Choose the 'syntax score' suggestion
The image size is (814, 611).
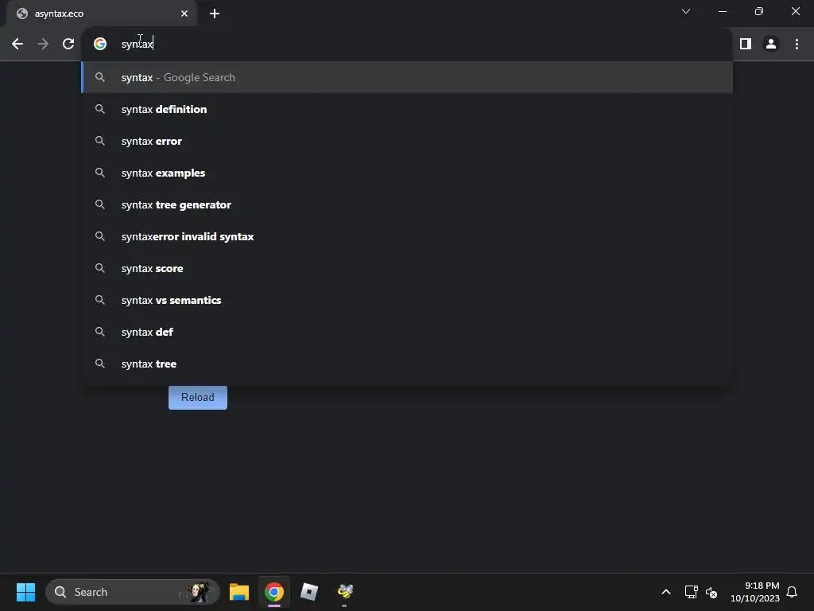[x=407, y=268]
